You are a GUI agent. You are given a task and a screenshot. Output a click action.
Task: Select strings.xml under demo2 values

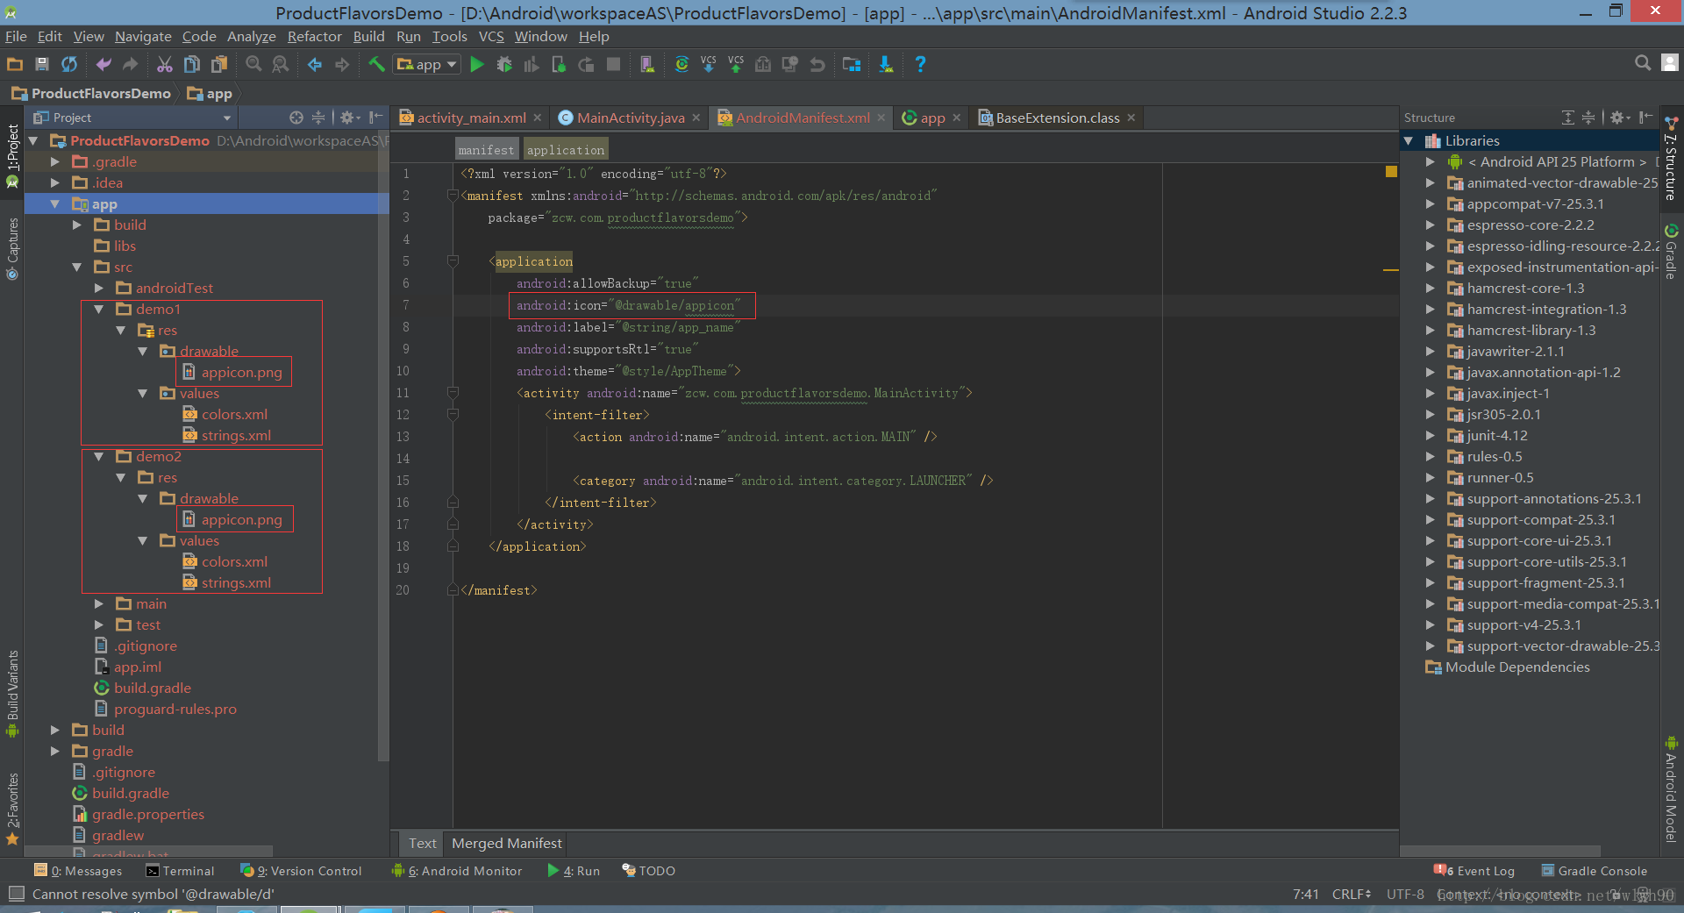coord(236,582)
